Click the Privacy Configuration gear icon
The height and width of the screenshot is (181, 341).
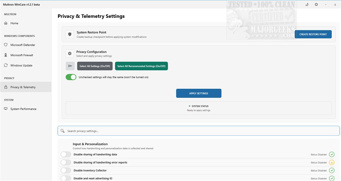70,54
